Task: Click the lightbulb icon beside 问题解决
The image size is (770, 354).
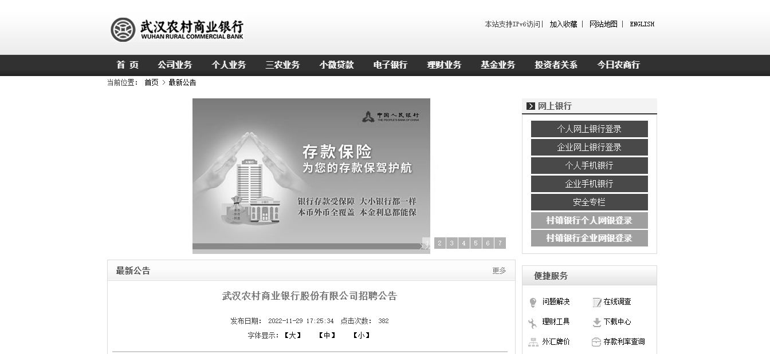Action: [x=533, y=303]
